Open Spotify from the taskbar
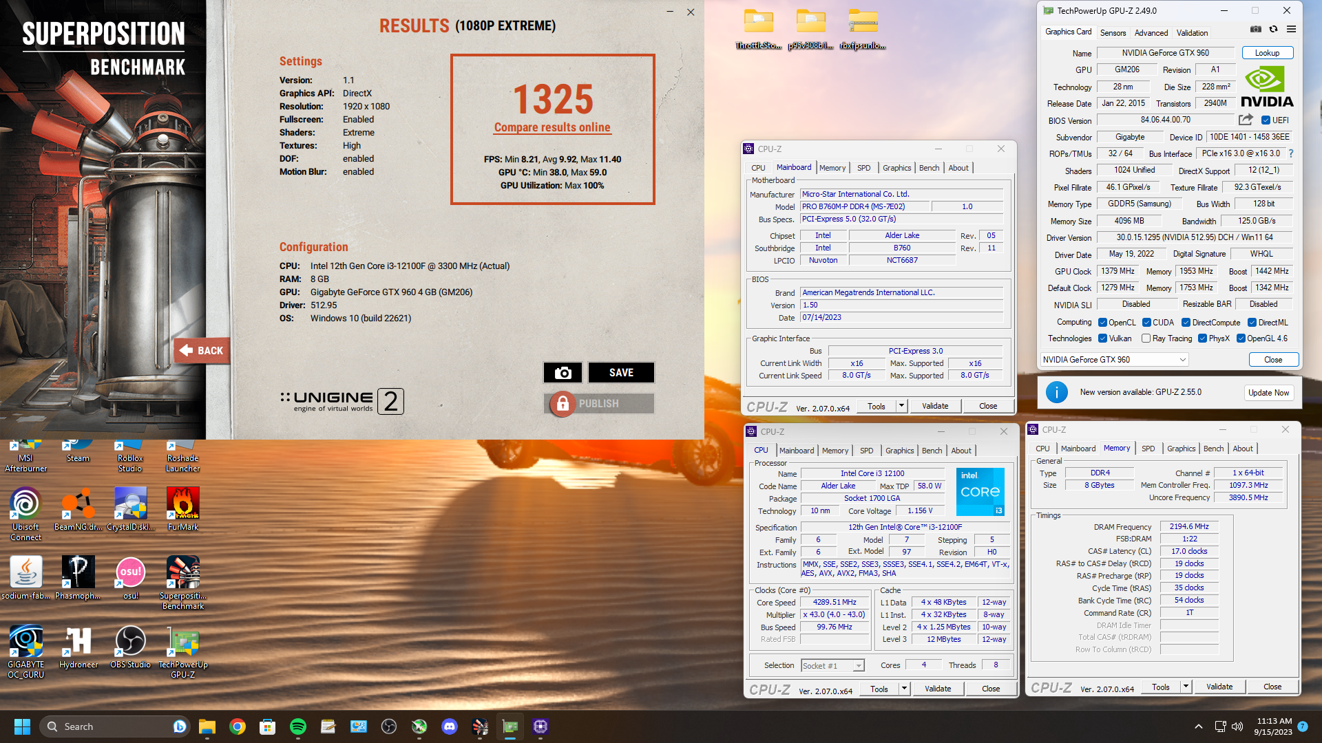Screen dimensions: 1322x743 tap(298, 726)
